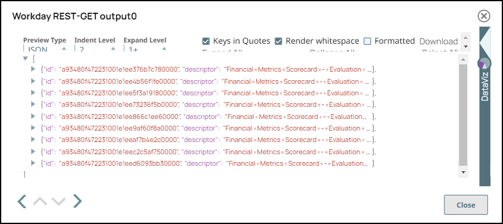503x224 pixels.
Task: Enable the Formatted checkbox
Action: 367,41
